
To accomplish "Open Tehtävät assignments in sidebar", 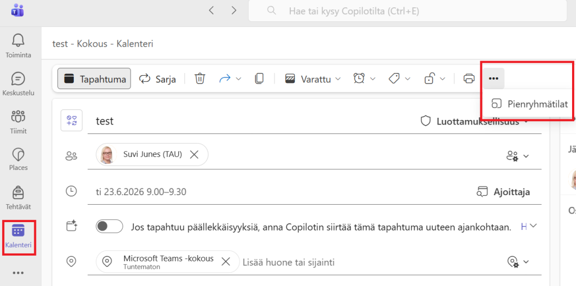I will point(18,198).
